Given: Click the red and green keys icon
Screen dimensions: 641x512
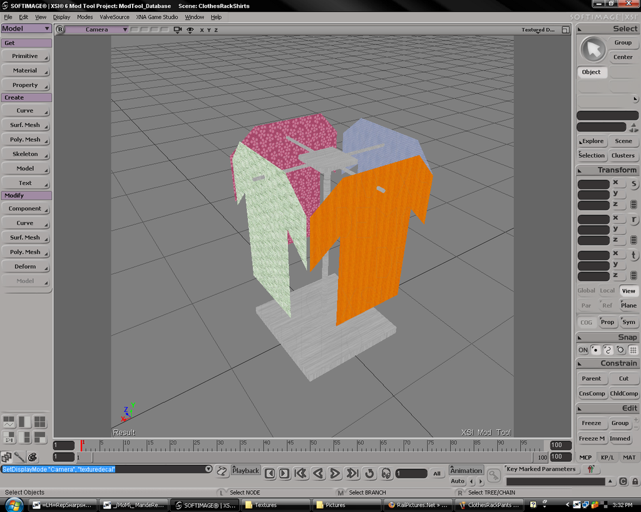Looking at the screenshot, I should click(x=591, y=469).
